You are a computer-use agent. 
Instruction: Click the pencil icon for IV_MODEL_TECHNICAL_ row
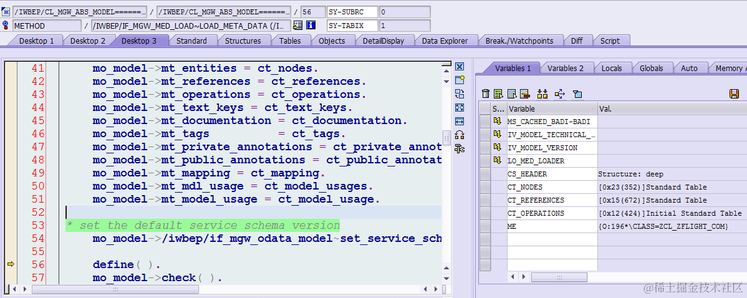point(498,135)
